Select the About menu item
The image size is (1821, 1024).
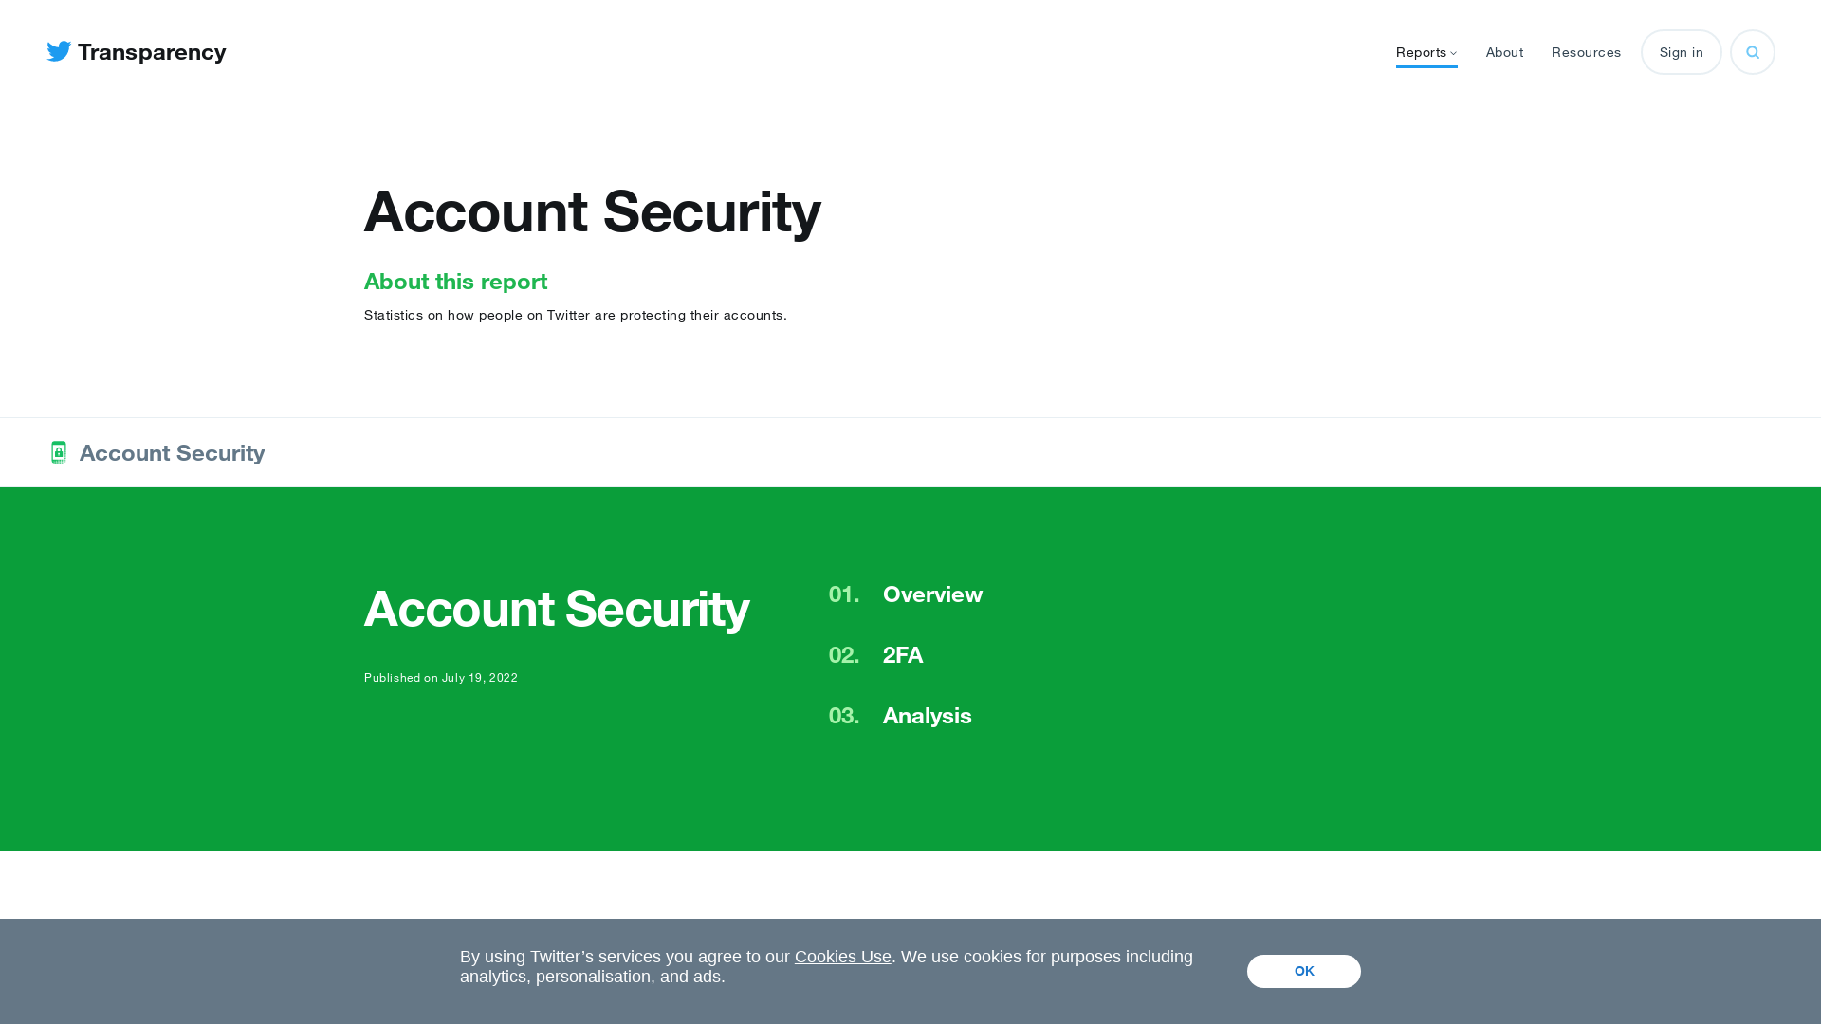1504,51
